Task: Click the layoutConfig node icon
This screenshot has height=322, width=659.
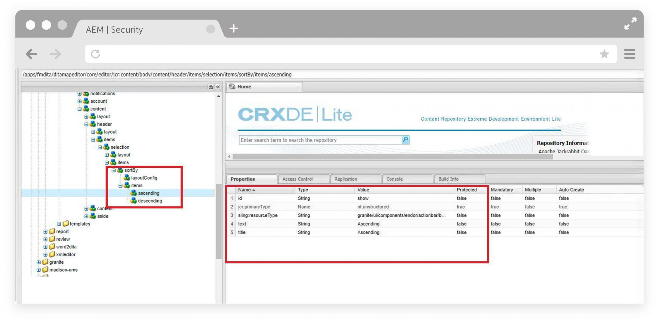Action: (x=127, y=177)
